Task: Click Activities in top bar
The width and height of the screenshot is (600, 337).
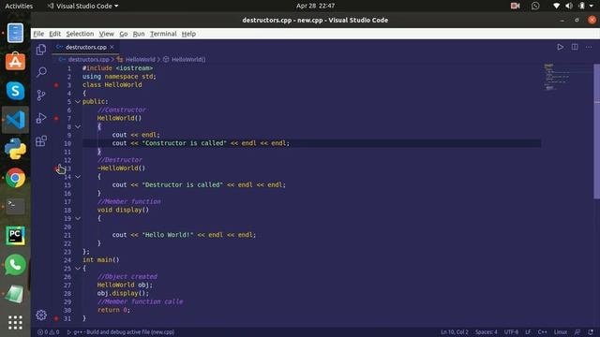Action: (x=19, y=6)
